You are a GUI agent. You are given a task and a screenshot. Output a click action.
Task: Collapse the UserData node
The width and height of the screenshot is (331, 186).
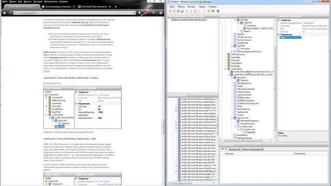232,46
